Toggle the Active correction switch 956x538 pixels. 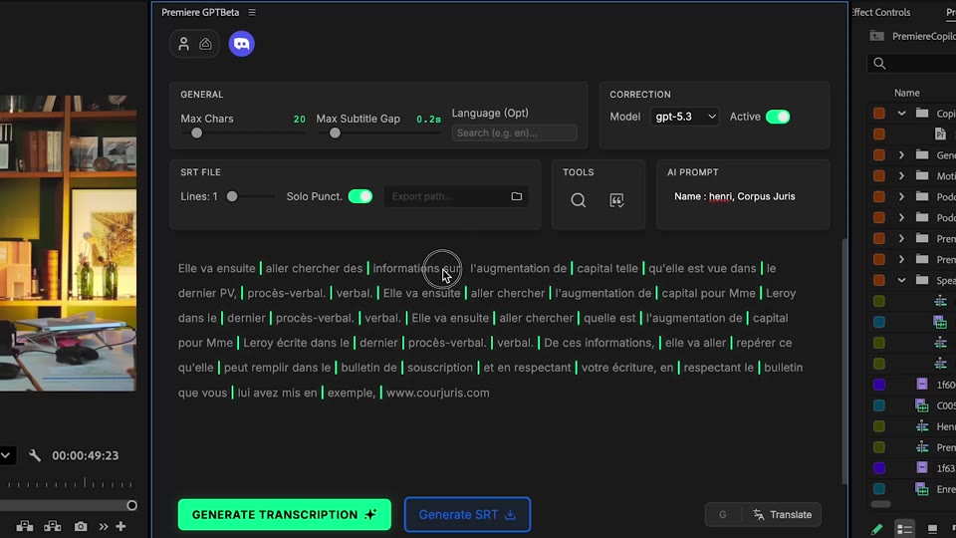coord(778,117)
